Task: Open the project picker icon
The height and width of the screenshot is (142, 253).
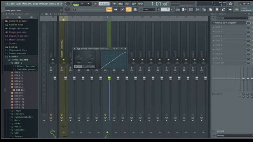Action: click(210, 9)
